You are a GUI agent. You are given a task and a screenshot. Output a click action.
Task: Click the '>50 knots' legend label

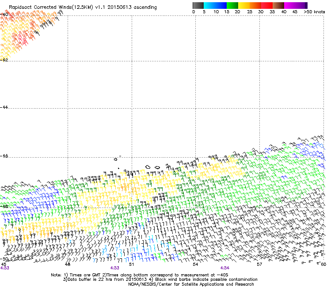click(x=315, y=12)
